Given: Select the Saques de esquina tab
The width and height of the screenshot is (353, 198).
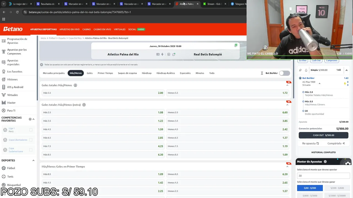Looking at the screenshot, I should [127, 73].
